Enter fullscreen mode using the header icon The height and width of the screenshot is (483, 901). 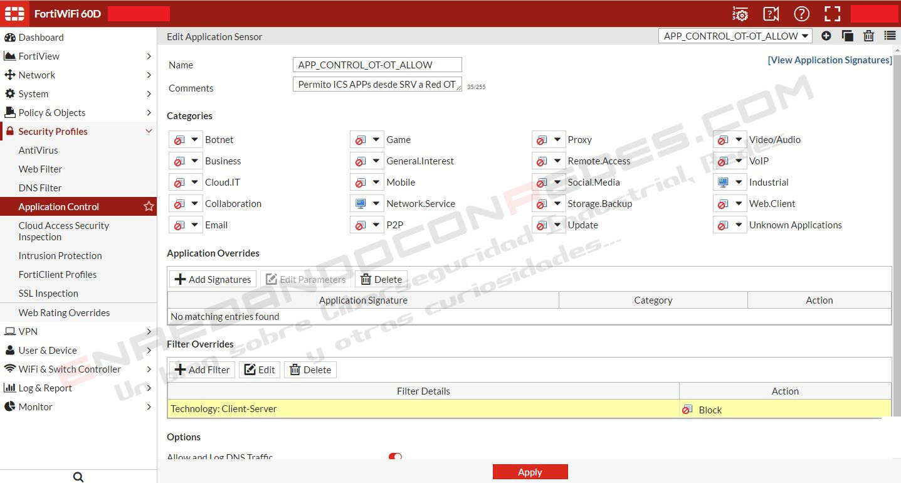tap(832, 14)
